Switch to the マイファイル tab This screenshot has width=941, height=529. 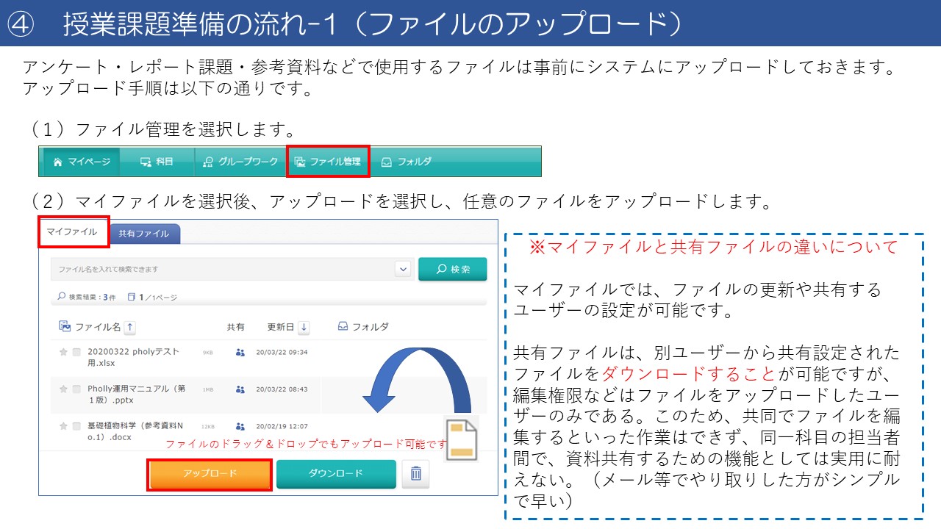tap(72, 232)
